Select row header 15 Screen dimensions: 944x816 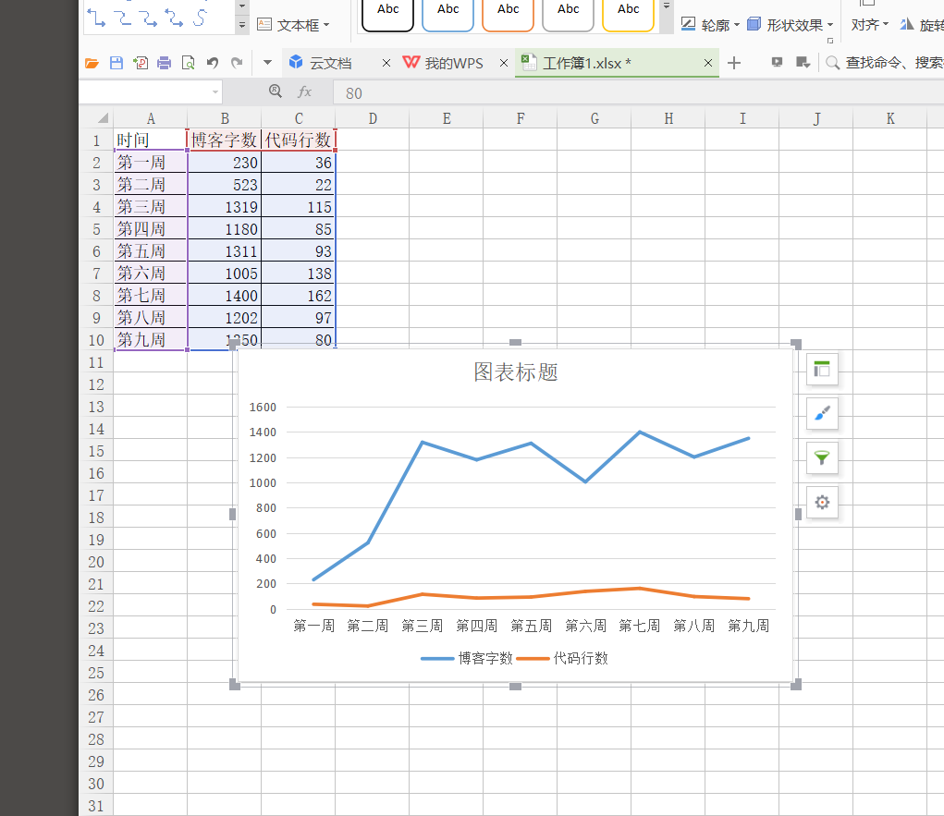96,451
